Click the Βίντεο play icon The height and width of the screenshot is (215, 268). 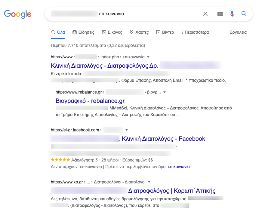click(x=158, y=32)
